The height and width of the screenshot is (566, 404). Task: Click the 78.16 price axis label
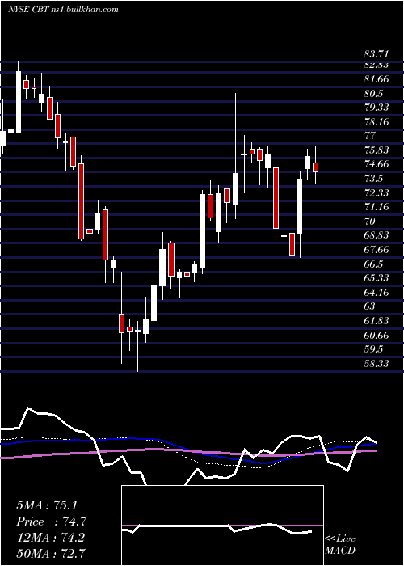pos(377,121)
